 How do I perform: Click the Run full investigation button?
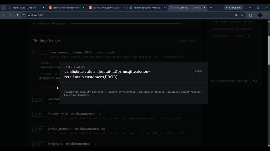pyautogui.click(x=49, y=87)
